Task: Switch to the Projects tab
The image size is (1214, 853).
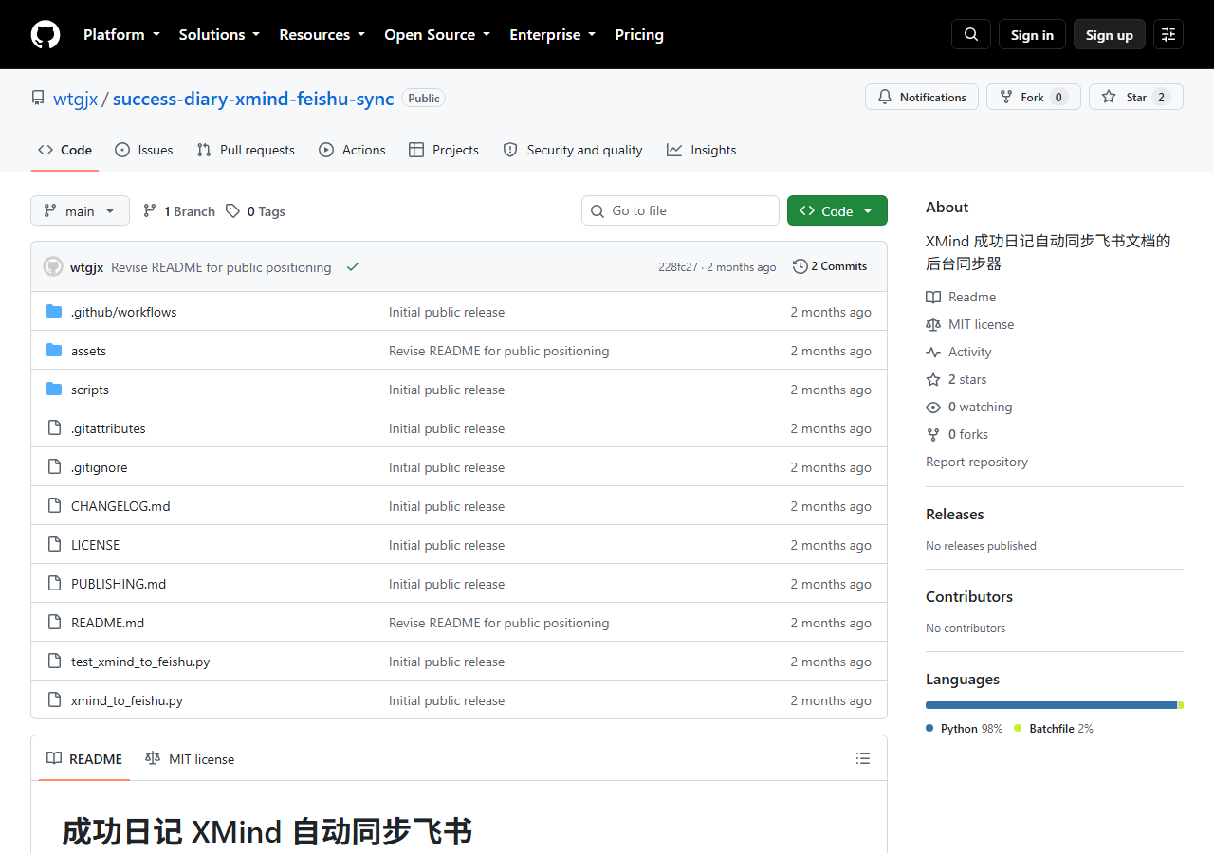Action: point(444,150)
